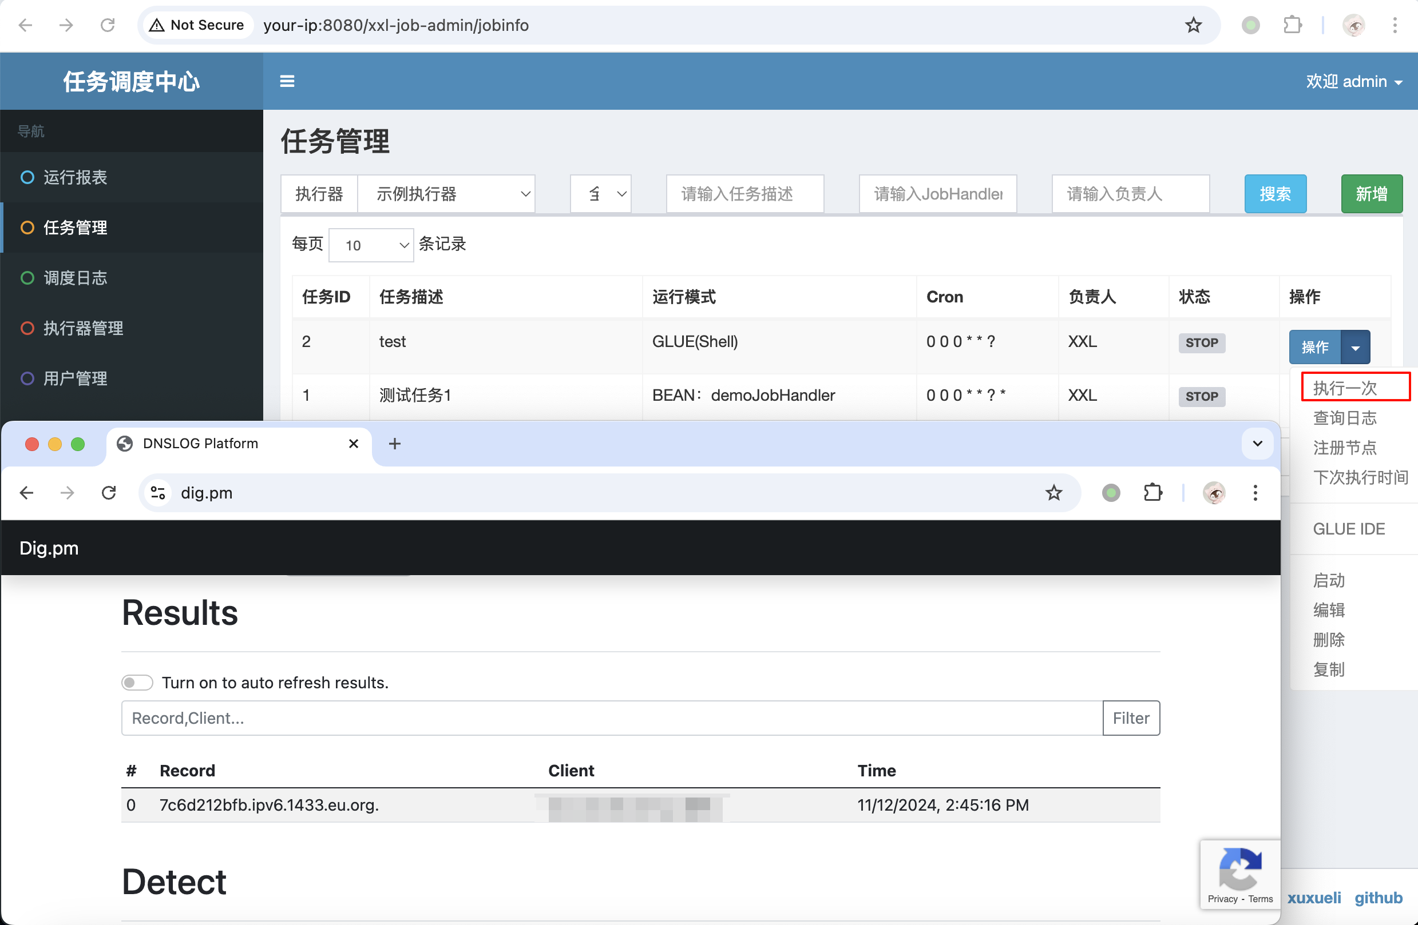Expand the 10 records per page dropdown
Viewport: 1418px width, 925px height.
click(x=371, y=245)
